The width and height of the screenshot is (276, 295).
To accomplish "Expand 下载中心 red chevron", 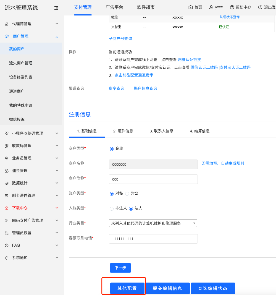I will point(57,208).
